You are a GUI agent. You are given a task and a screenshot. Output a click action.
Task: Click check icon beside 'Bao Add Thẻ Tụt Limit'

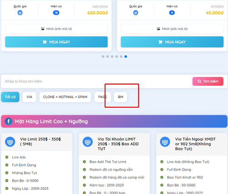coord(84,162)
